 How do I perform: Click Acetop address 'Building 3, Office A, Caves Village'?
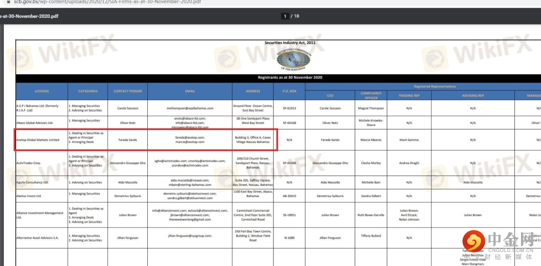tap(253, 139)
